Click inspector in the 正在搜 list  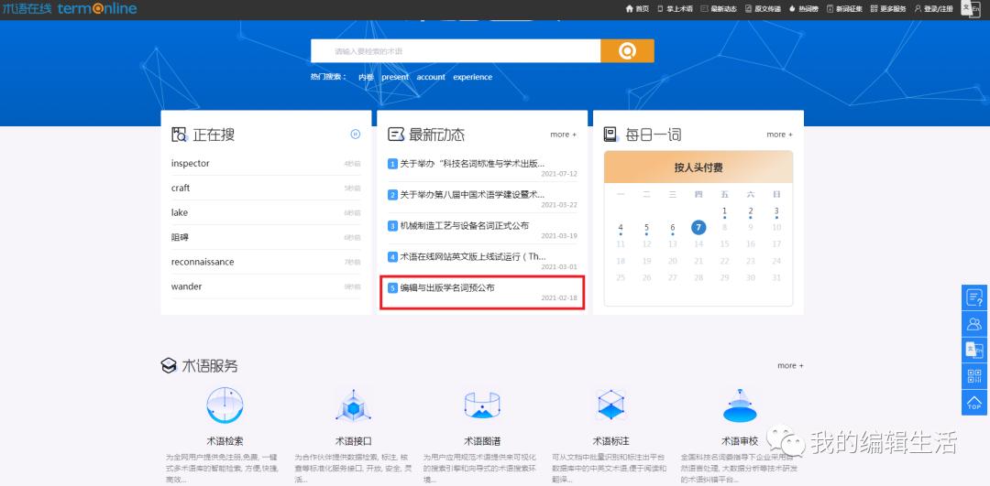(190, 163)
